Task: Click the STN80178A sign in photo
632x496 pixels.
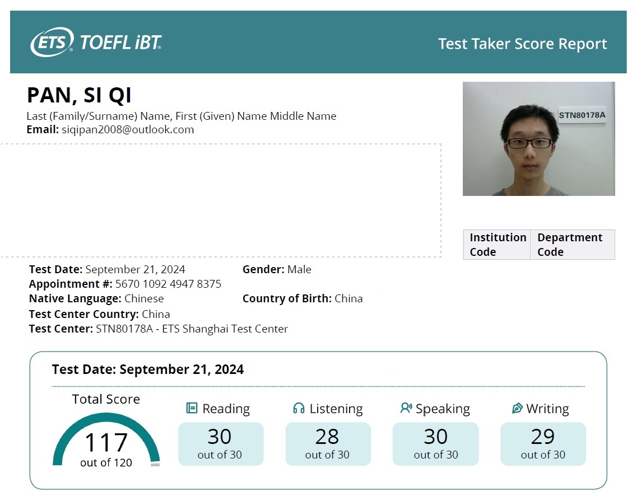Action: pos(582,115)
